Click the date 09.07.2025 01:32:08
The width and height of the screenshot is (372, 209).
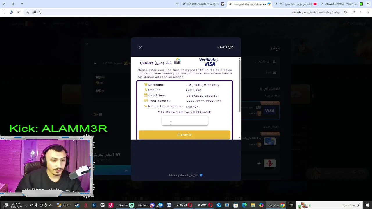pyautogui.click(x=202, y=96)
